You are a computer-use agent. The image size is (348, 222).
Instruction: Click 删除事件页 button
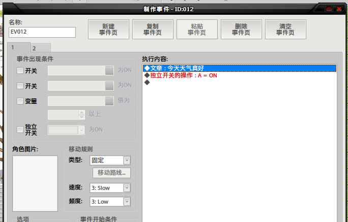point(241,30)
